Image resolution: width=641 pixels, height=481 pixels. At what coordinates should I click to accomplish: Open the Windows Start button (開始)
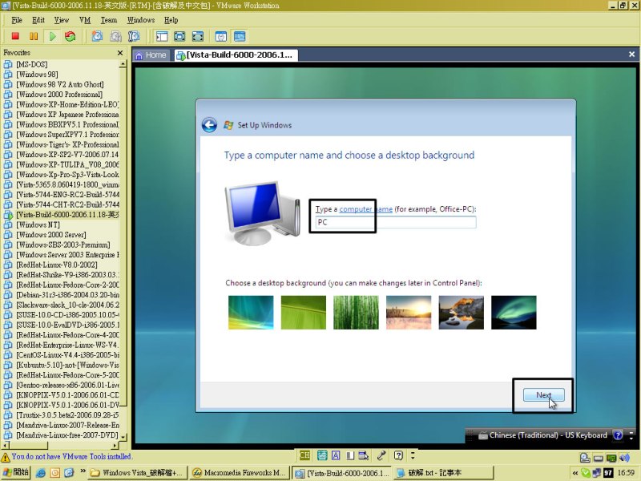[16, 472]
